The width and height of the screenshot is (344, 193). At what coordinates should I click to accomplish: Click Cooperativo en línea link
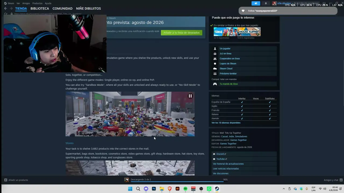point(230,59)
